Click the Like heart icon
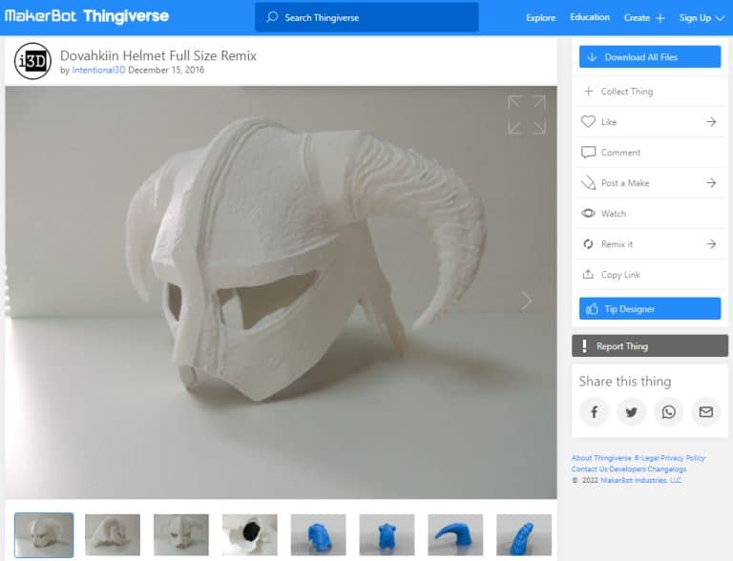 click(588, 121)
